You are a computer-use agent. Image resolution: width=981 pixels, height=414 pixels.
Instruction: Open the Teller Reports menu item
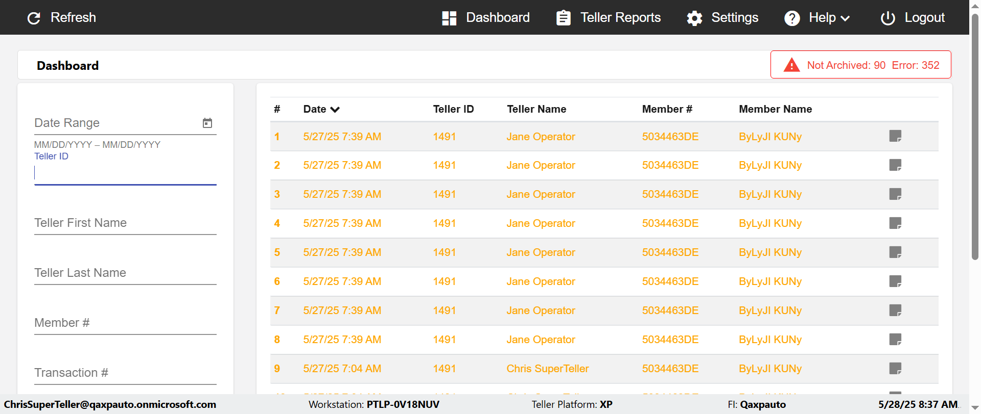[620, 18]
